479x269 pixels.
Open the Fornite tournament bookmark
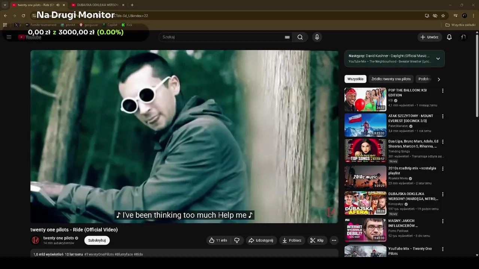coord(41,25)
